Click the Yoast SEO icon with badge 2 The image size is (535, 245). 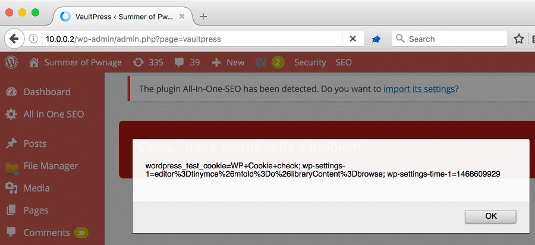click(x=261, y=62)
